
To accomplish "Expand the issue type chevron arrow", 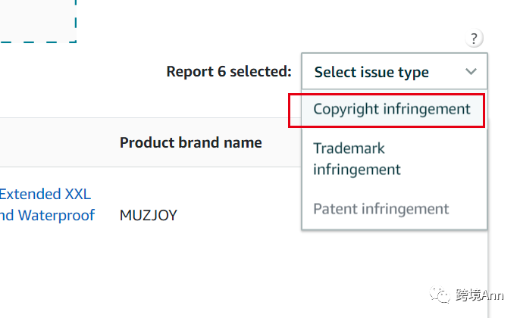I will [x=471, y=72].
